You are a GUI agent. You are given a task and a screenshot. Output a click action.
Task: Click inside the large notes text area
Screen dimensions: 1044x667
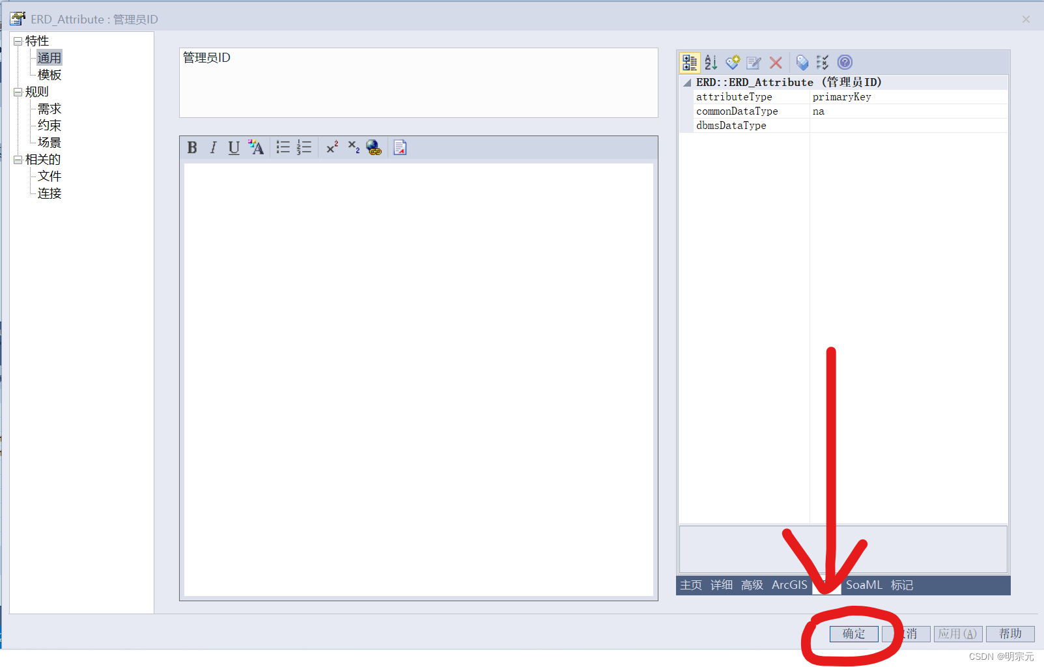coord(419,379)
